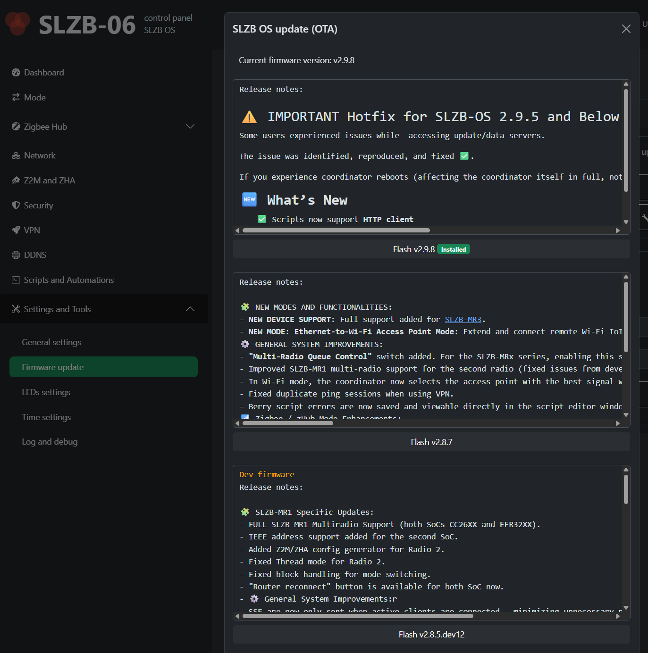
Task: Click 'SLZB-MR1 Specific Updates' line
Action: [x=314, y=512]
